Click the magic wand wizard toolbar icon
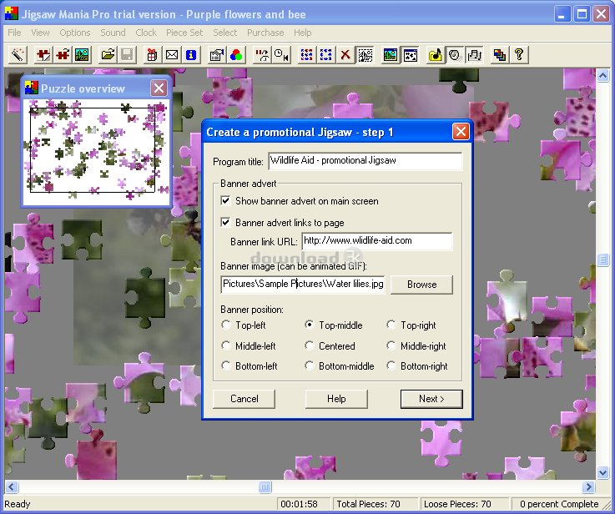 [18, 55]
